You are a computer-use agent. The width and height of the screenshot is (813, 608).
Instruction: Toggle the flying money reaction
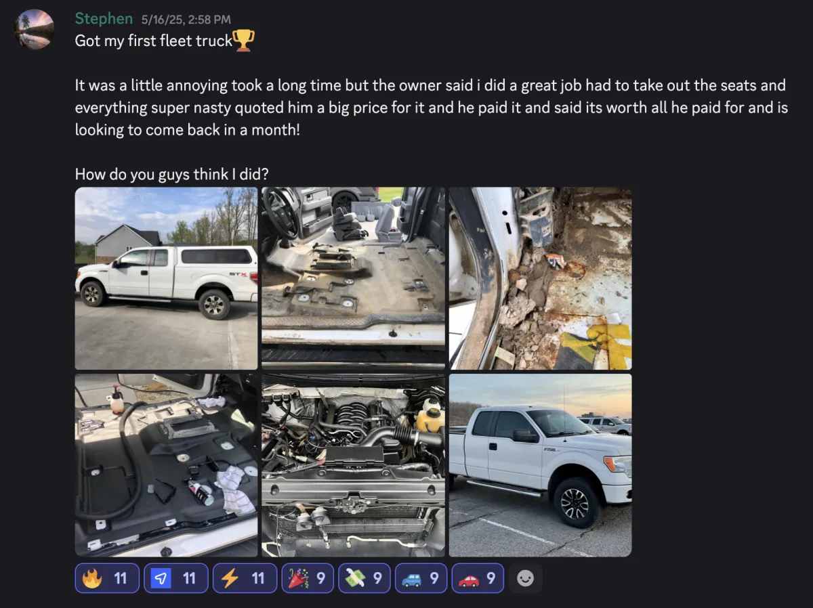point(364,578)
